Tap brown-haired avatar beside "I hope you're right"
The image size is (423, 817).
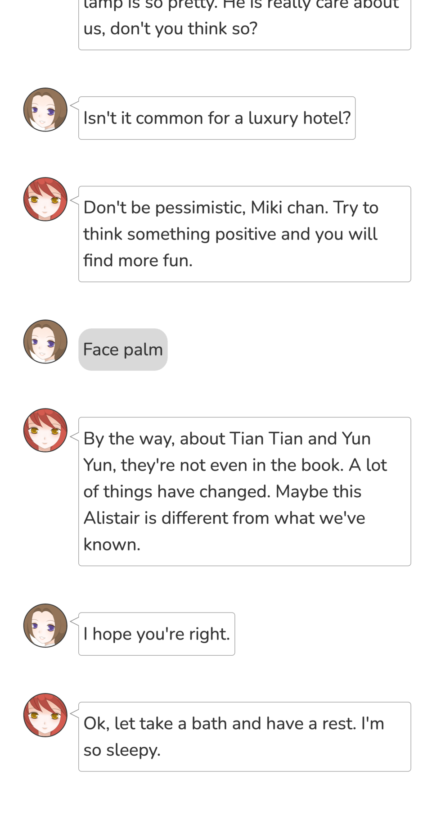45,626
